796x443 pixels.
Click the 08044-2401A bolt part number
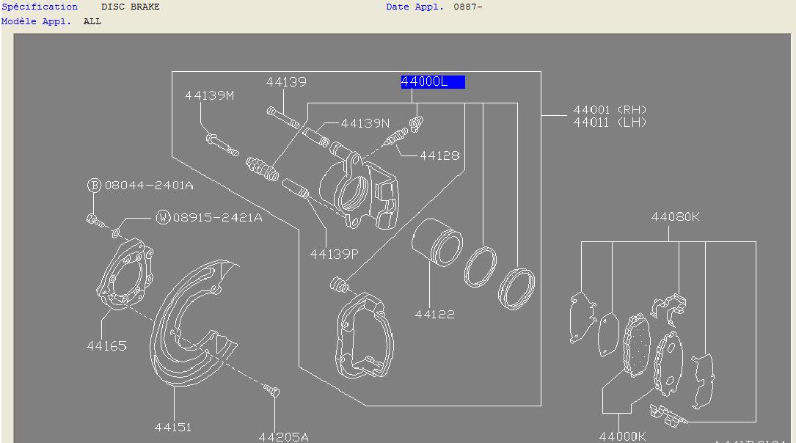(x=148, y=186)
